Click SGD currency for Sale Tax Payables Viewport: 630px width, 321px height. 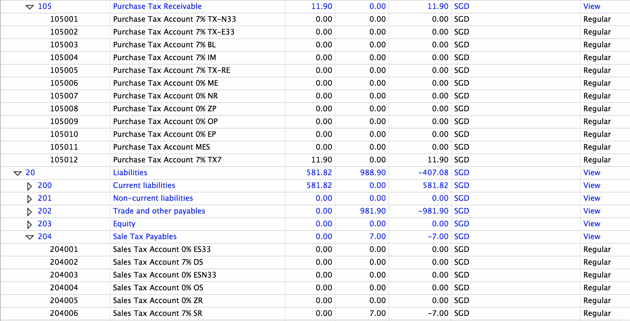(x=462, y=237)
